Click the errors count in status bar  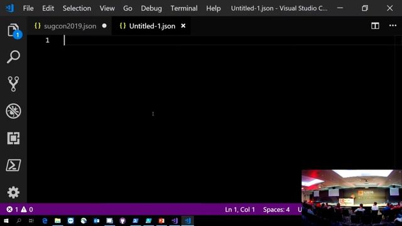click(x=13, y=210)
